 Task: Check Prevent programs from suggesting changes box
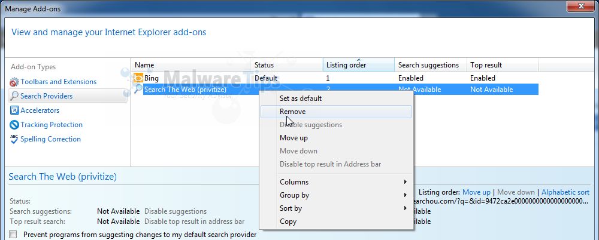13,234
